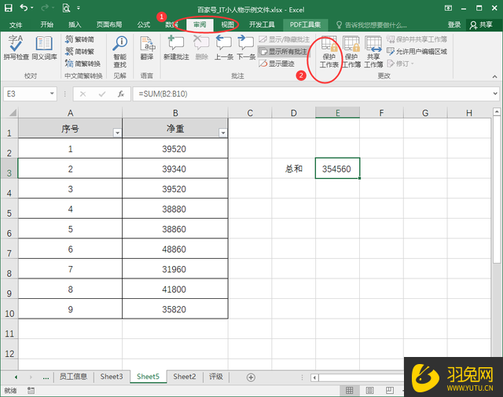Run the spelling check (拼写检查)

(x=17, y=48)
